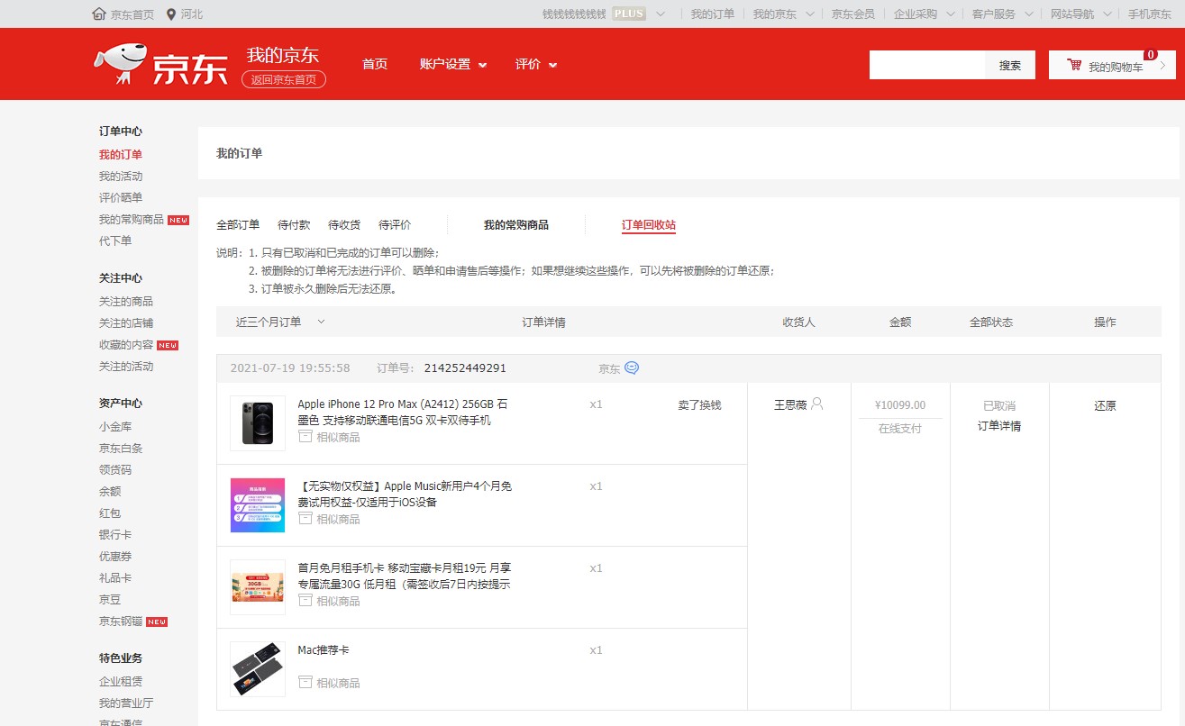Open 京东会员 in the top bar
The width and height of the screenshot is (1185, 726).
[852, 14]
